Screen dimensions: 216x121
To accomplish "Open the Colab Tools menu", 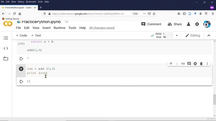I will (72, 28).
